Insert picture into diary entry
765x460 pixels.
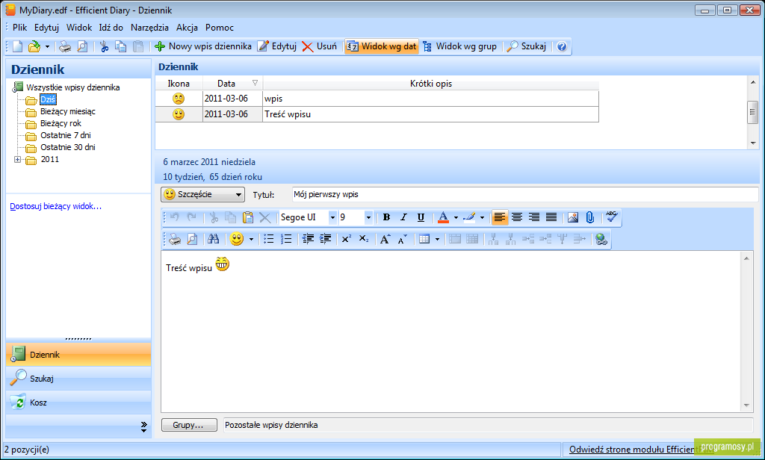click(x=573, y=217)
